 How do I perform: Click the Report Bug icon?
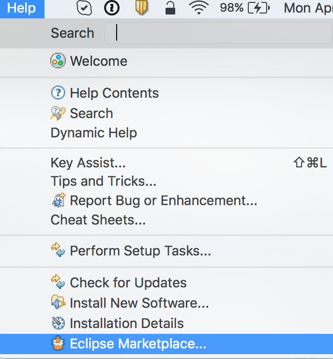point(59,200)
